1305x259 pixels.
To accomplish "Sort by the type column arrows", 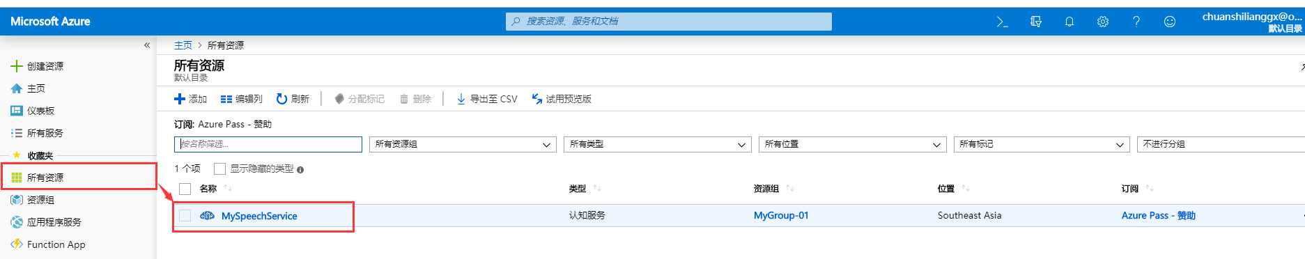I will [x=597, y=189].
